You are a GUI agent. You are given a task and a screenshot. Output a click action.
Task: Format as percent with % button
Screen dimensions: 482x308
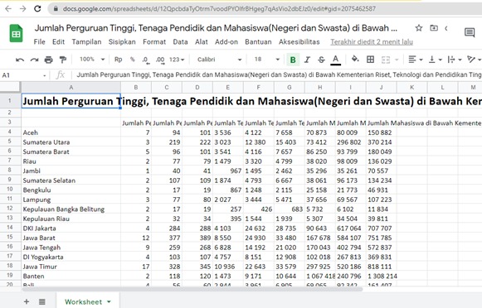tap(133, 60)
